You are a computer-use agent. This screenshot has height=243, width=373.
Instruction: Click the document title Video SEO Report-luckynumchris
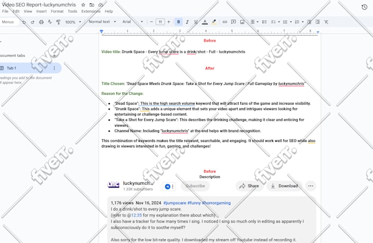39,5
